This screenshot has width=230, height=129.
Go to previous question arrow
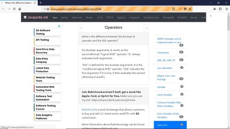[x=80, y=28]
